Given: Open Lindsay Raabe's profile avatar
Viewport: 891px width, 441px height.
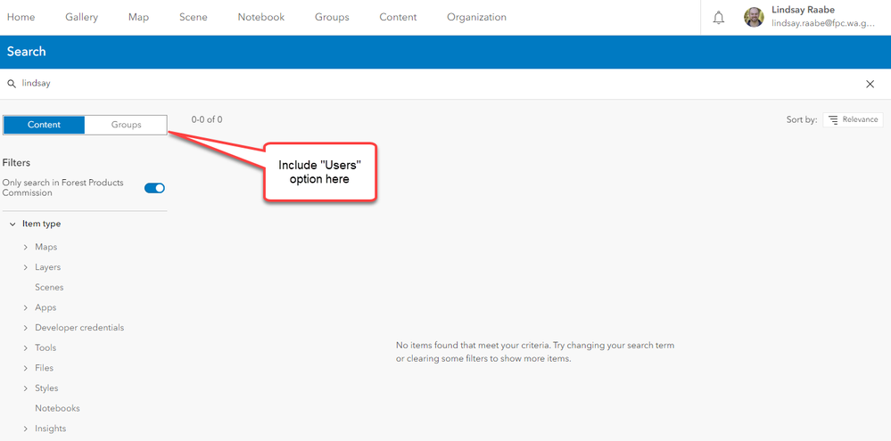Looking at the screenshot, I should click(x=754, y=18).
